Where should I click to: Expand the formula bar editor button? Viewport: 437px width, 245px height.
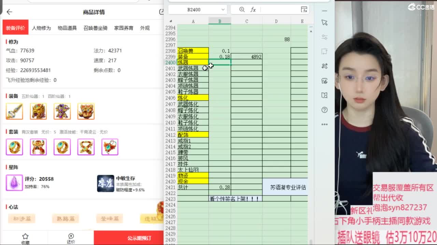point(304,10)
